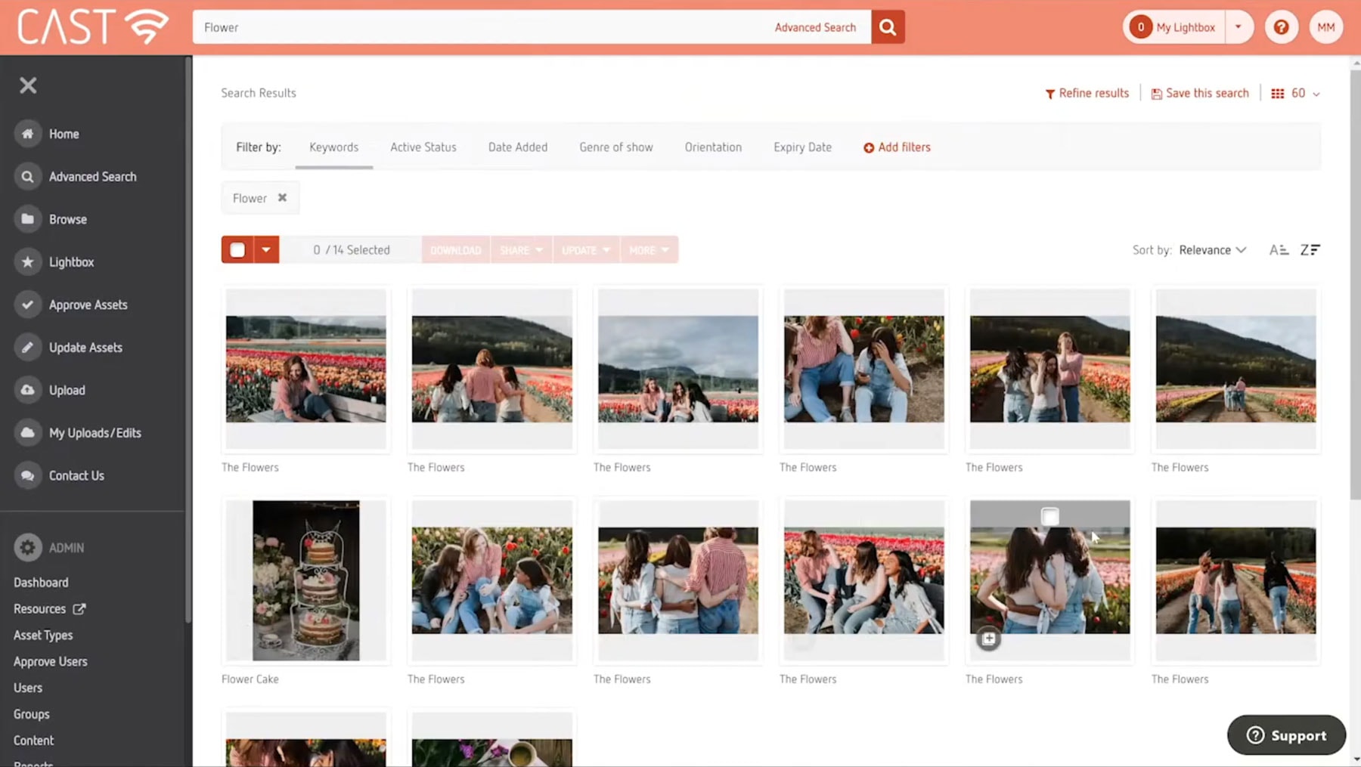
Task: Open the More dropdown
Action: click(x=649, y=250)
